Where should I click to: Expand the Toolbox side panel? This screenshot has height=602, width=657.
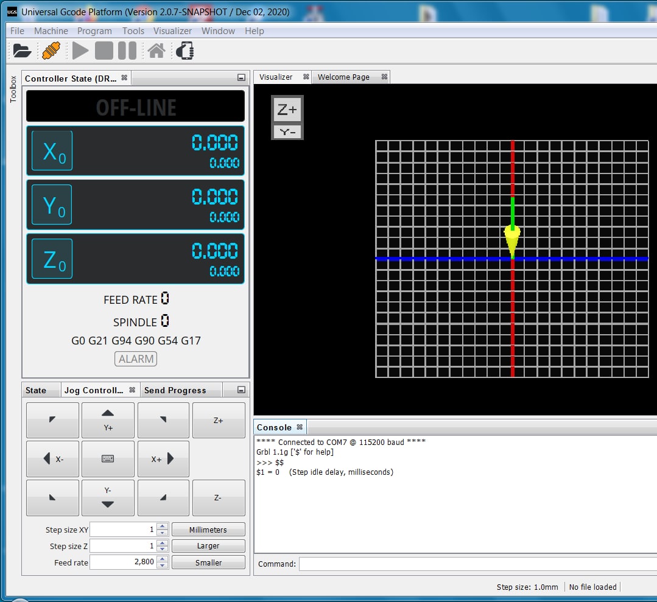13,89
